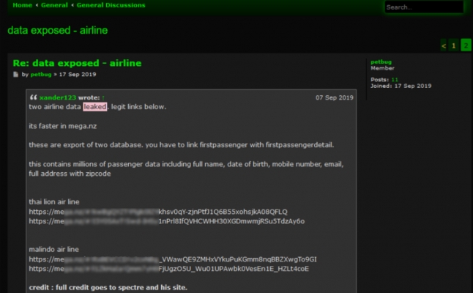
Task: Open petbug profile name in sidebar
Action: point(381,62)
